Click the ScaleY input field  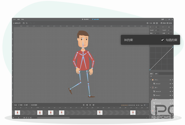(x=169, y=30)
